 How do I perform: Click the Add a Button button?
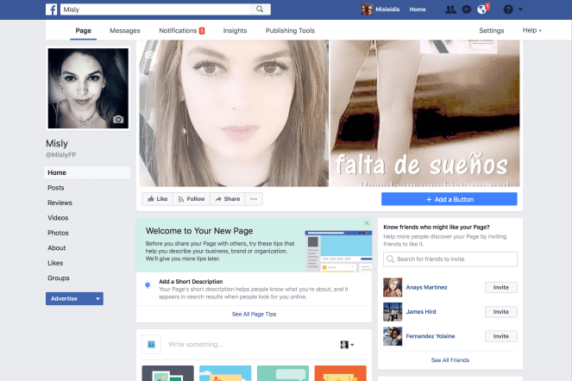pyautogui.click(x=449, y=199)
